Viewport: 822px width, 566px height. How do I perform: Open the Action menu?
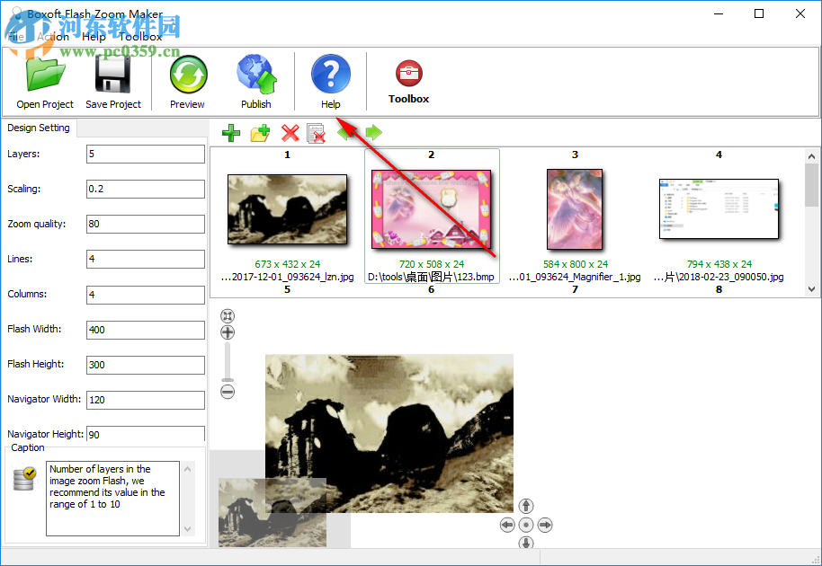pos(54,36)
